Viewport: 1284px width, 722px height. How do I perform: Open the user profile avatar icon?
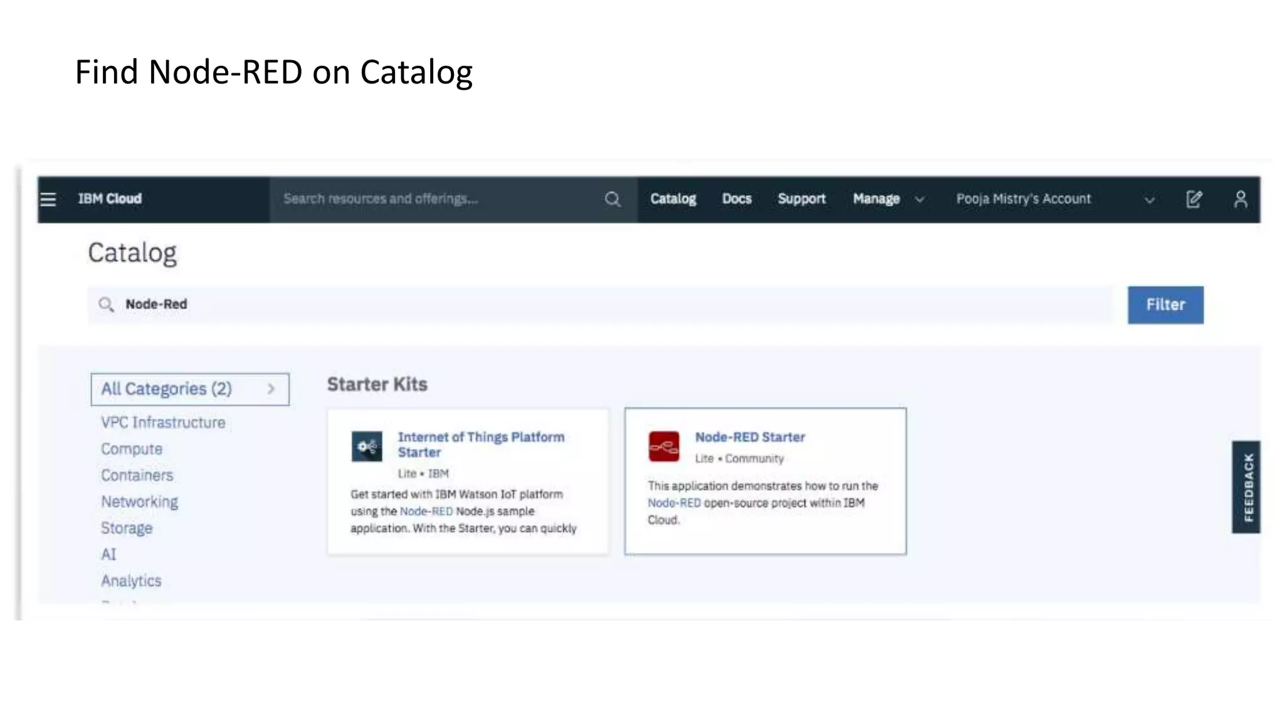click(x=1240, y=199)
